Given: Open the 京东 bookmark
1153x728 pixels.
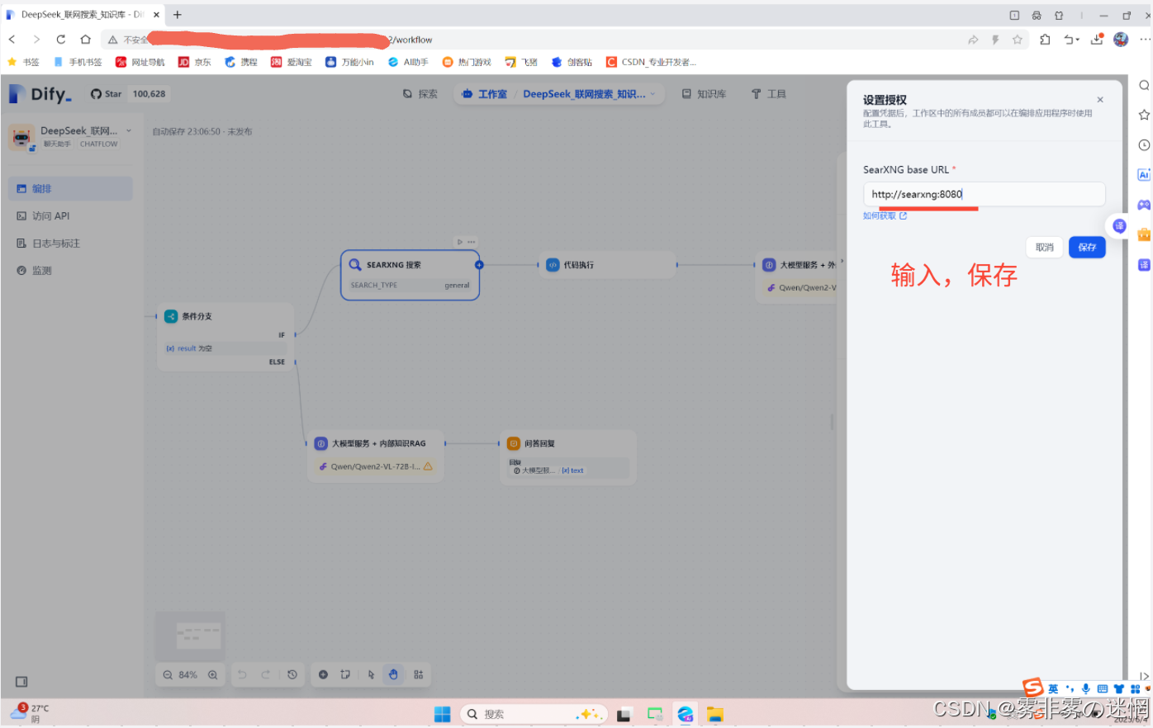Looking at the screenshot, I should pos(195,62).
